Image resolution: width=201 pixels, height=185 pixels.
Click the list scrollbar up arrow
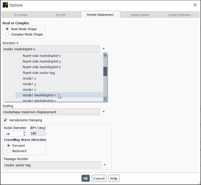coord(105,55)
